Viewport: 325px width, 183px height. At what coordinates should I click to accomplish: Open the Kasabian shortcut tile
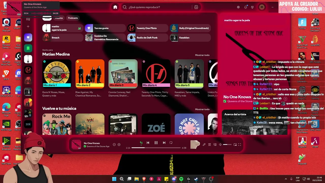click(x=190, y=38)
